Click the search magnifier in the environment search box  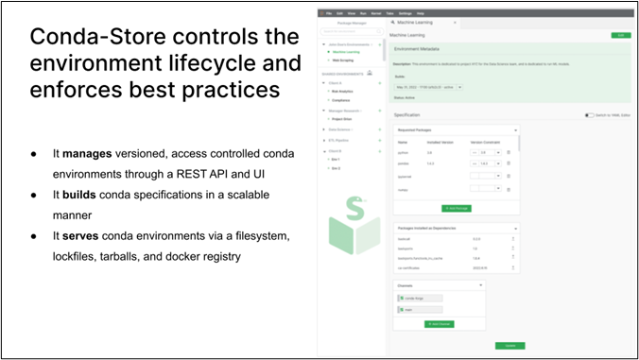click(379, 31)
